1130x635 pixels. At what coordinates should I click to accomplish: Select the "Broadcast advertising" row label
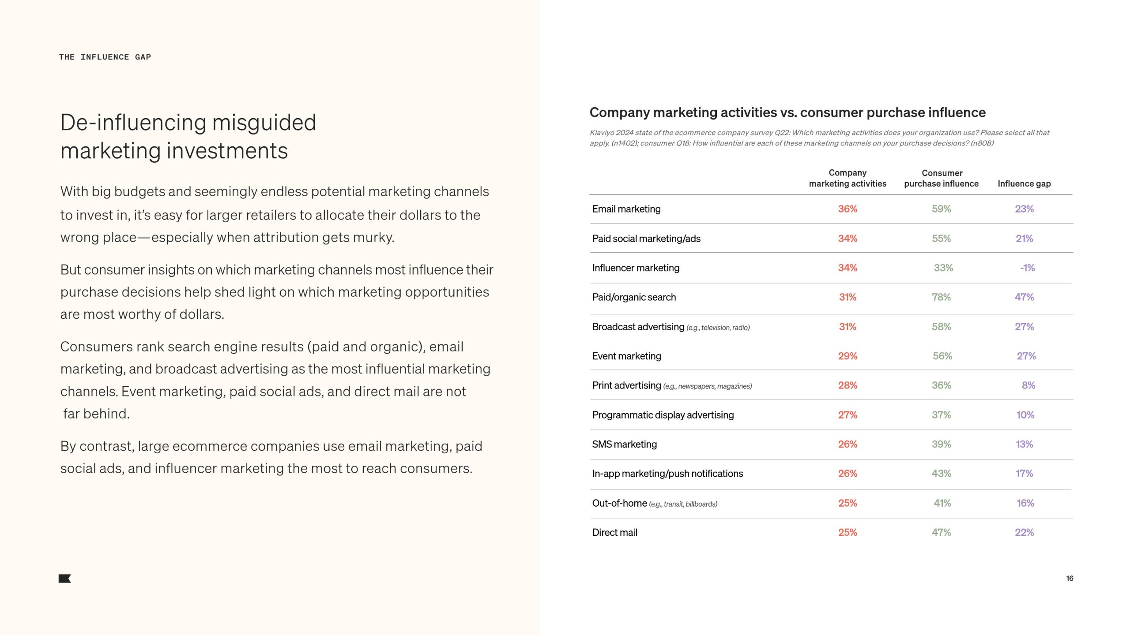pos(638,327)
